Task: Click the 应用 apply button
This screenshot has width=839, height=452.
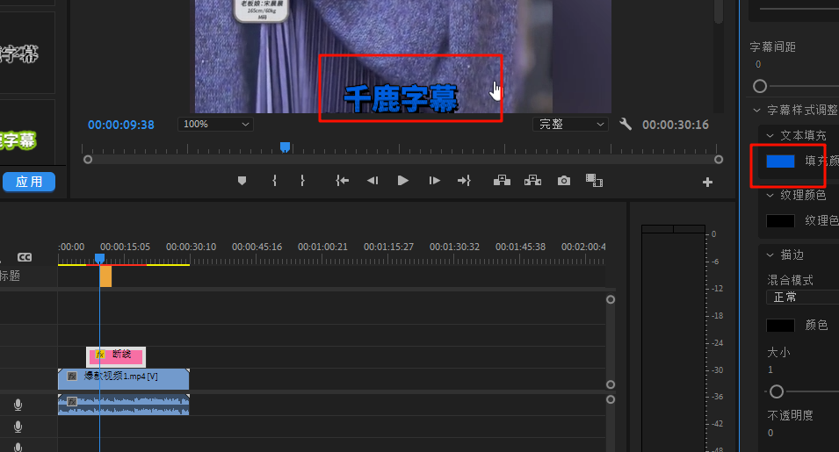Action: coord(29,182)
